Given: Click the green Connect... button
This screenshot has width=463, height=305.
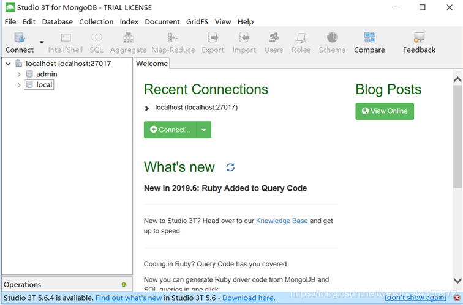Looking at the screenshot, I should click(x=170, y=130).
